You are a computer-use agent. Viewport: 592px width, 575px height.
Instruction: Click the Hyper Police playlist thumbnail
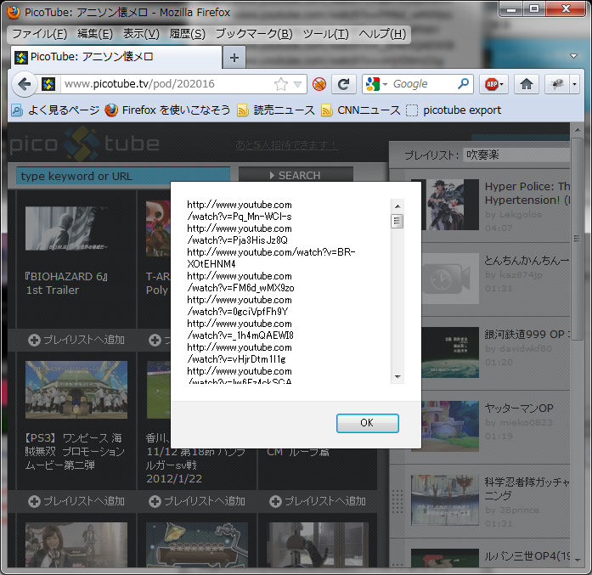(x=449, y=204)
